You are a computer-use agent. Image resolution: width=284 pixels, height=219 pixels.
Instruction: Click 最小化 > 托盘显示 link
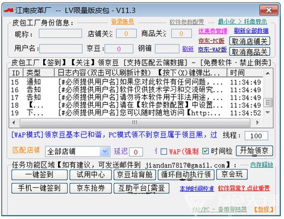click(243, 22)
